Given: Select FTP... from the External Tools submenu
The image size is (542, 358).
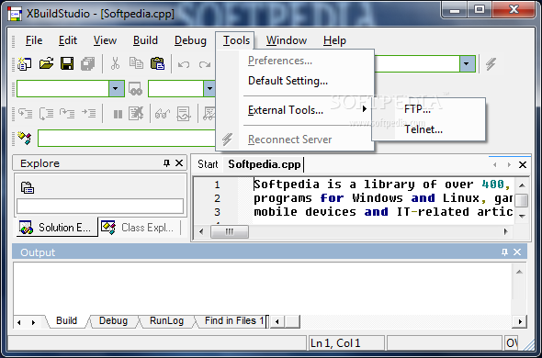Looking at the screenshot, I should pyautogui.click(x=429, y=109).
